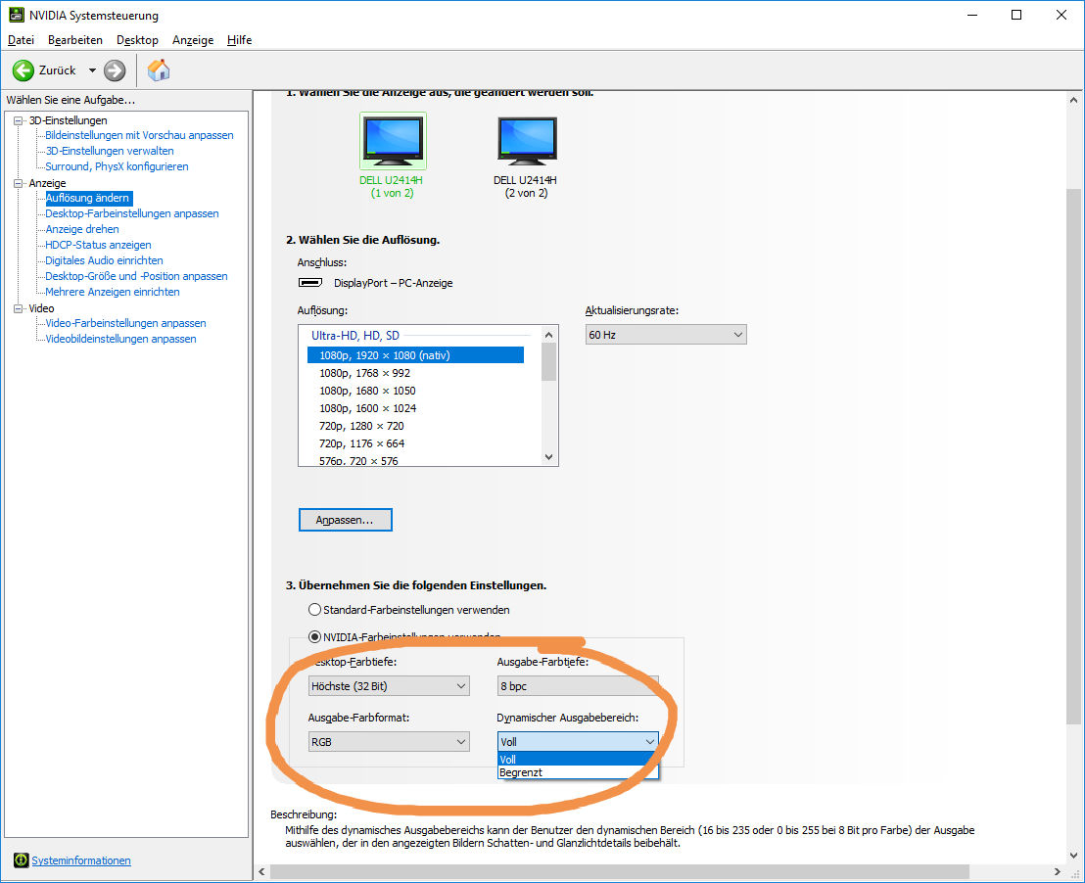The width and height of the screenshot is (1085, 883).
Task: Click the grey forward arrow icon
Action: pyautogui.click(x=115, y=70)
